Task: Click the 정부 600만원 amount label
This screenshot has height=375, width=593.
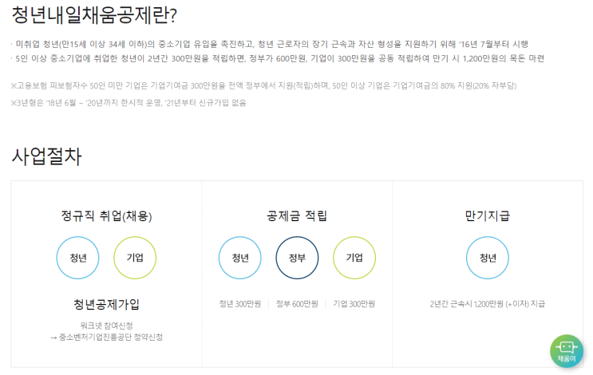Action: (x=297, y=304)
